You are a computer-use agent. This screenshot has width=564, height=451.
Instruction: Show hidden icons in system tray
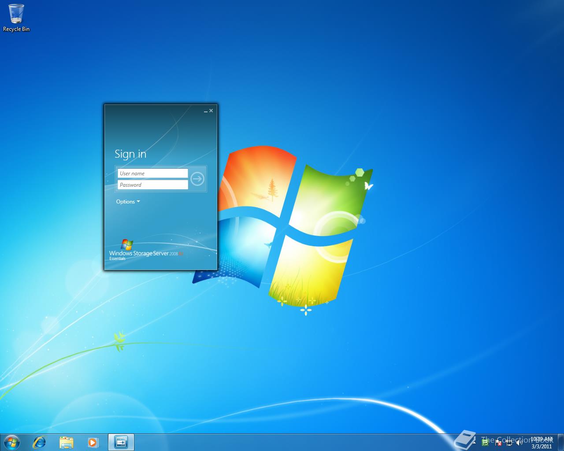click(474, 443)
